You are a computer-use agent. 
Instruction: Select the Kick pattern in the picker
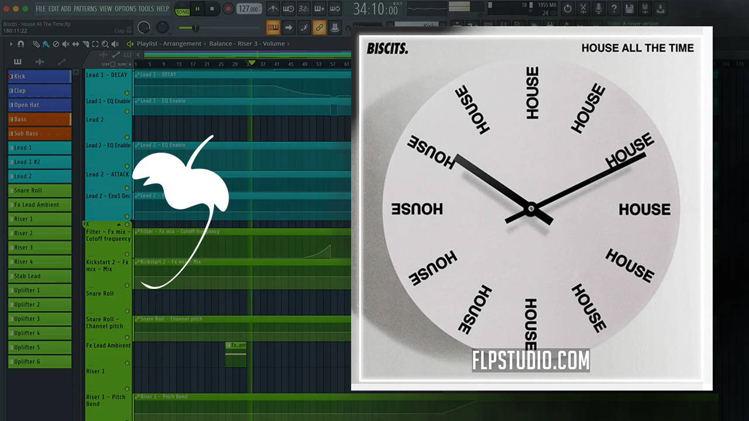click(40, 77)
